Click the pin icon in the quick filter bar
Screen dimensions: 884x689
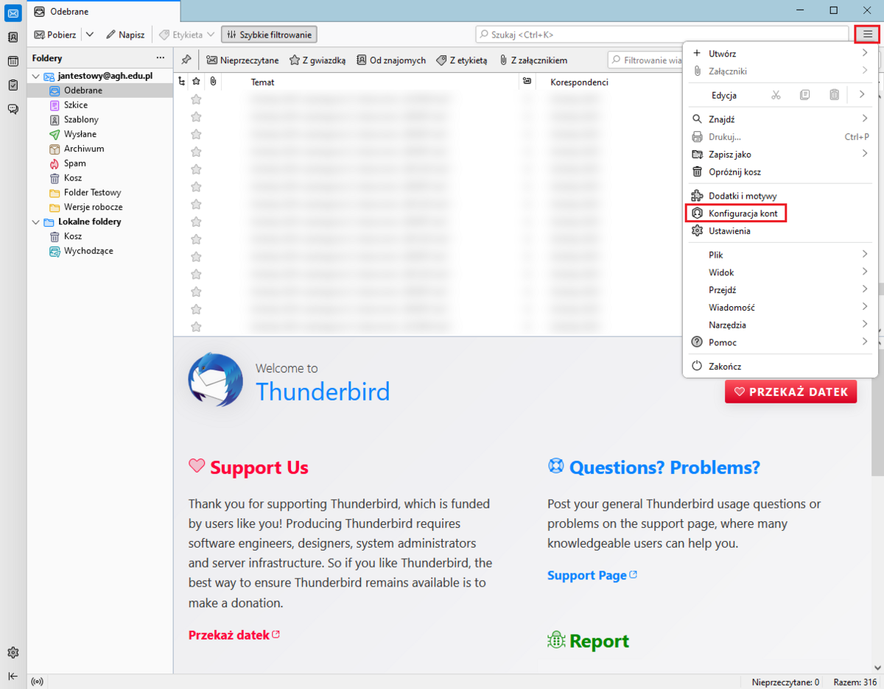pyautogui.click(x=186, y=60)
